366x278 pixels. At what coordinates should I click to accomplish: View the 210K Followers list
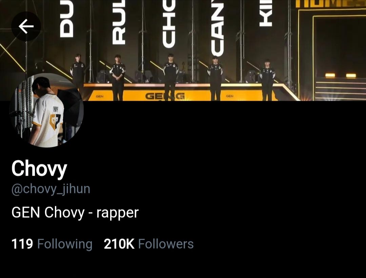click(x=149, y=244)
